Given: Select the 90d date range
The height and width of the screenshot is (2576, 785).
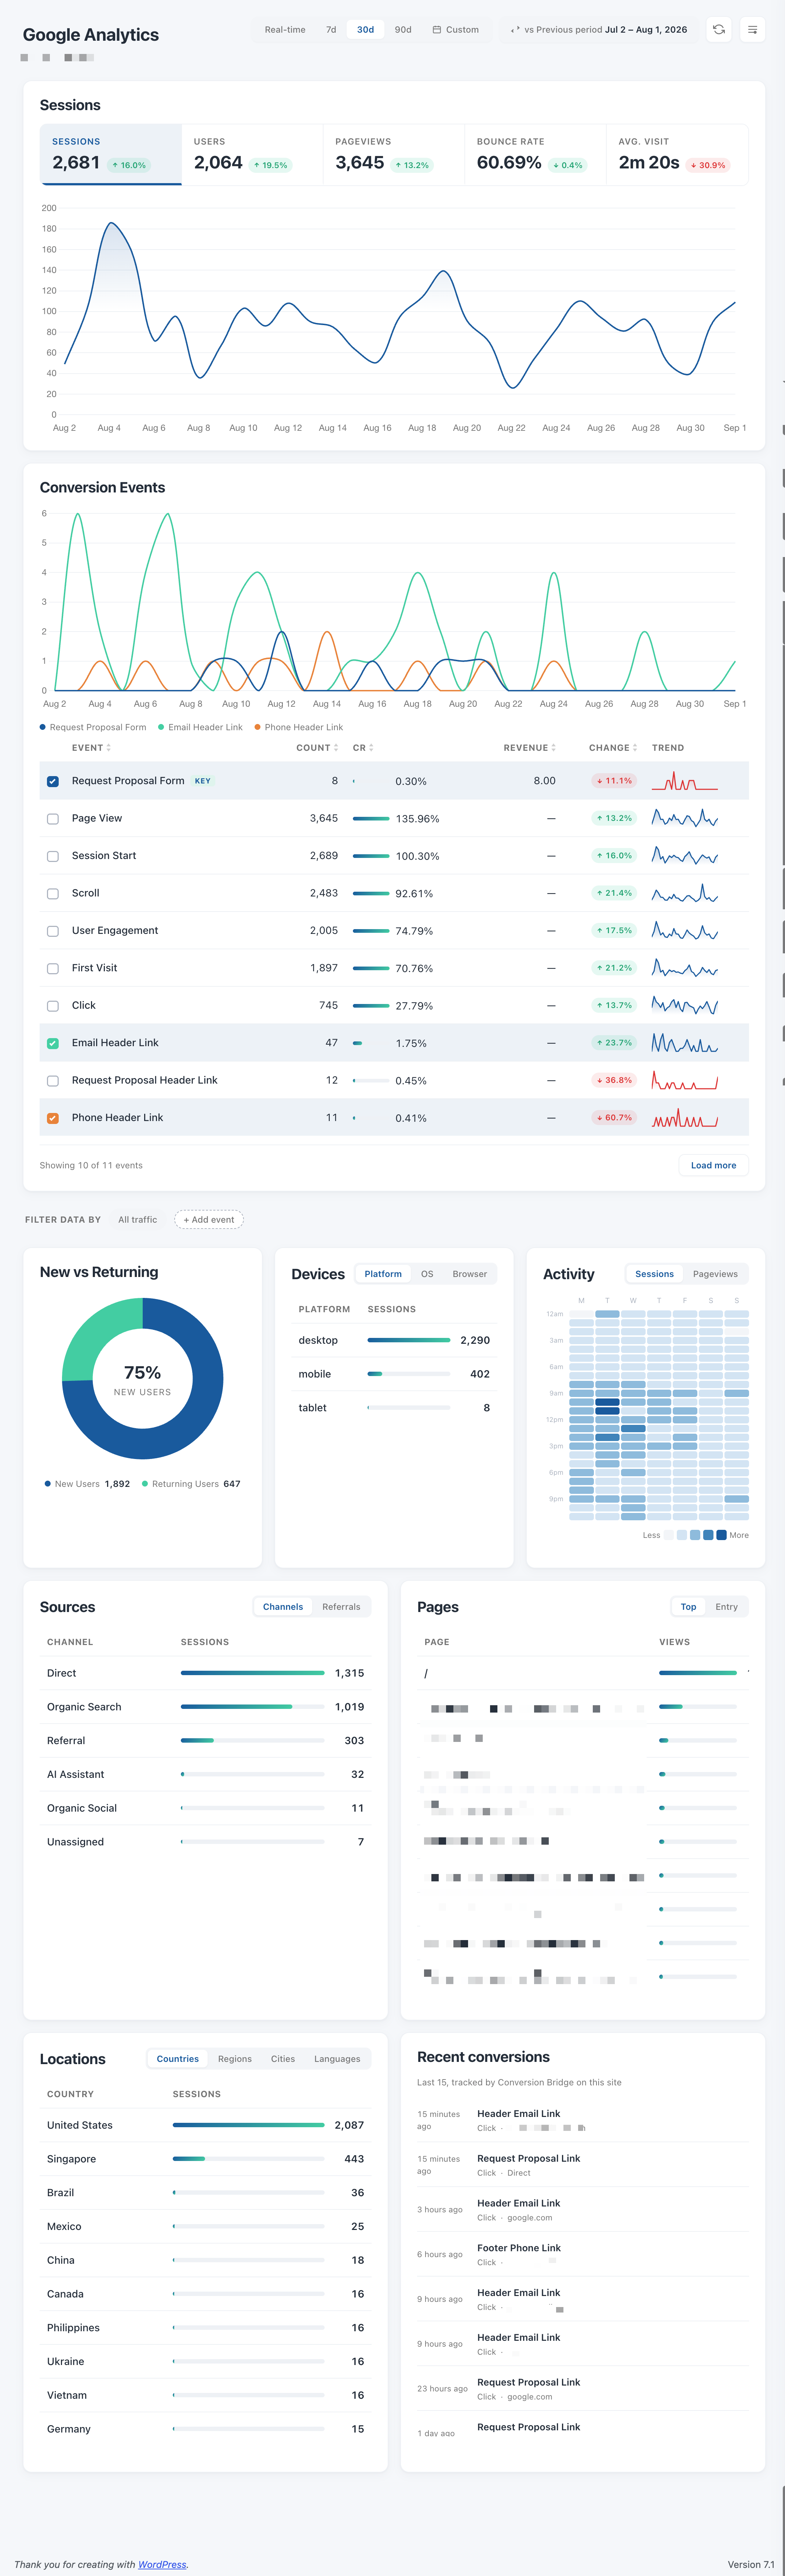Looking at the screenshot, I should [x=403, y=30].
